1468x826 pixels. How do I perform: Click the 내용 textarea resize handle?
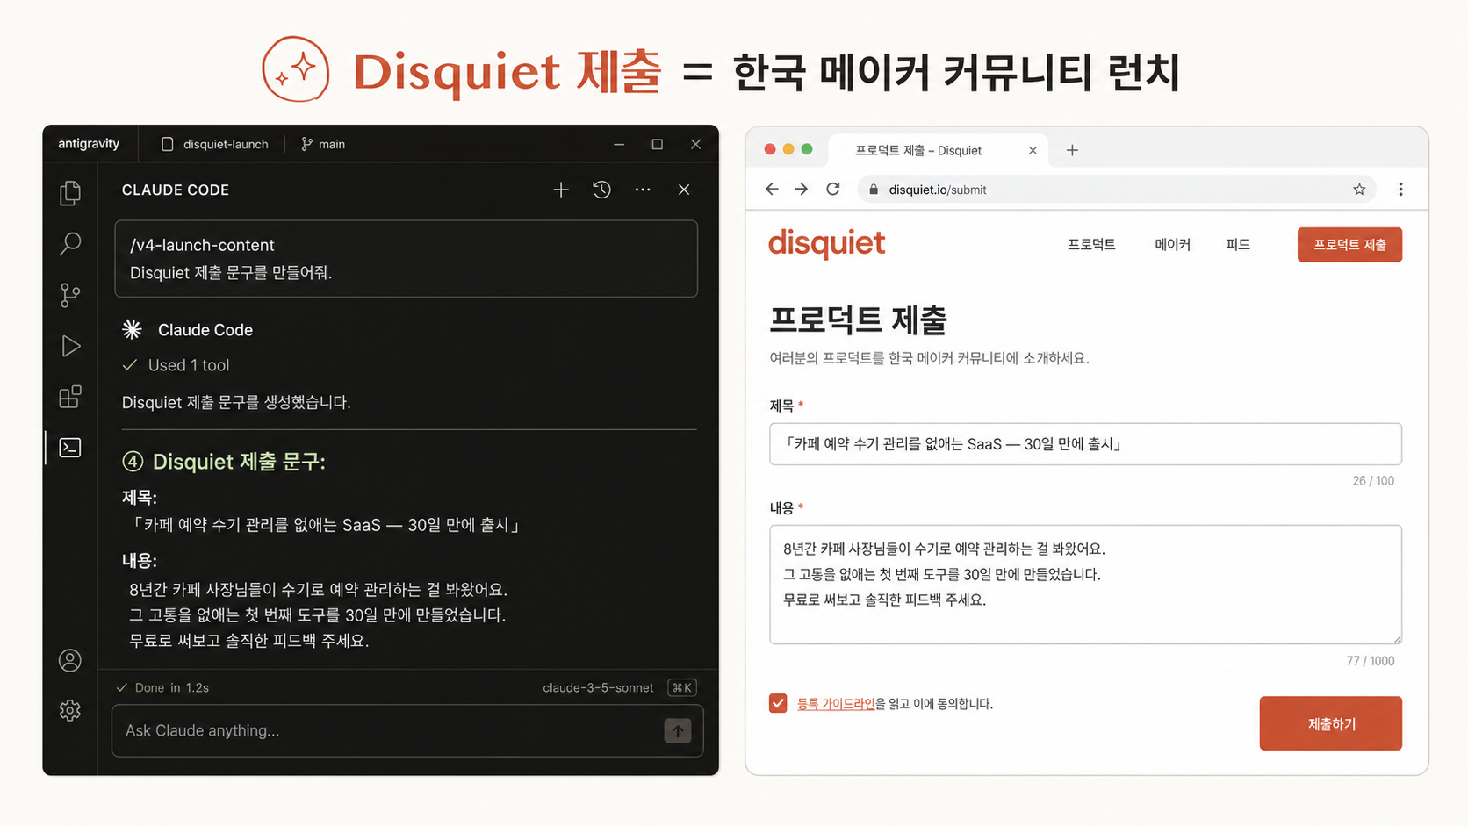[1396, 638]
